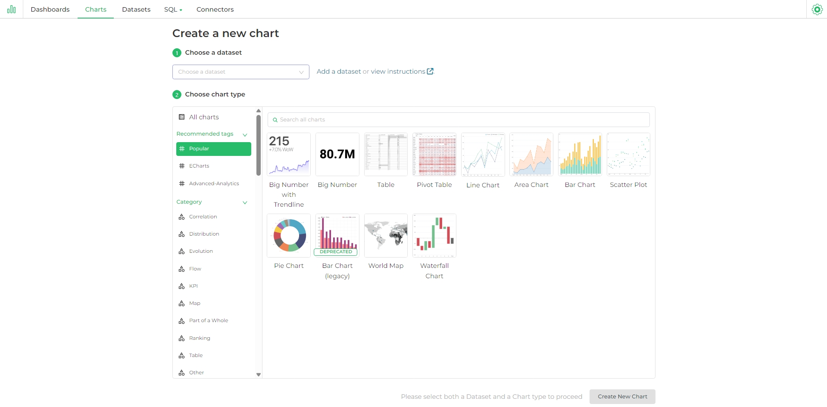827x407 pixels.
Task: Click the category icon beside Map
Action: pos(182,303)
